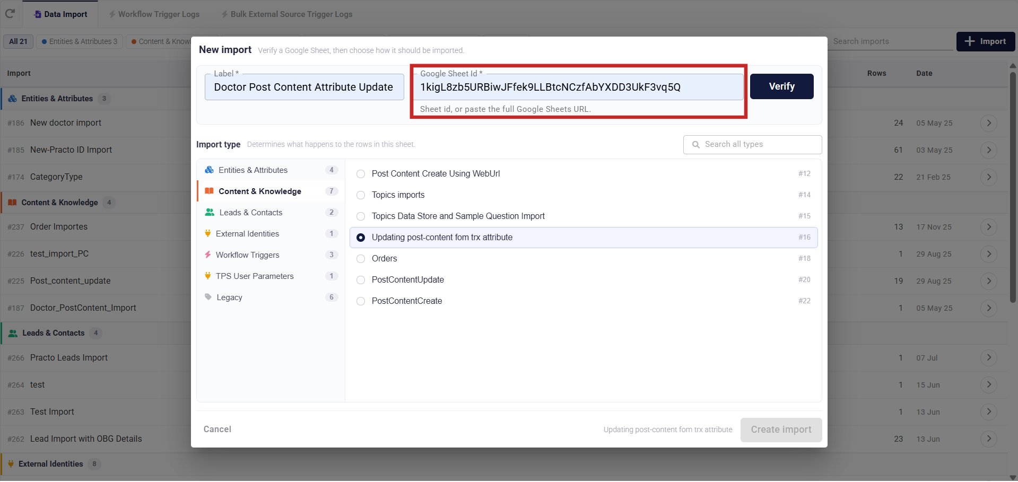The height and width of the screenshot is (482, 1018).
Task: Select the PostContentCreate radio option
Action: (361, 301)
